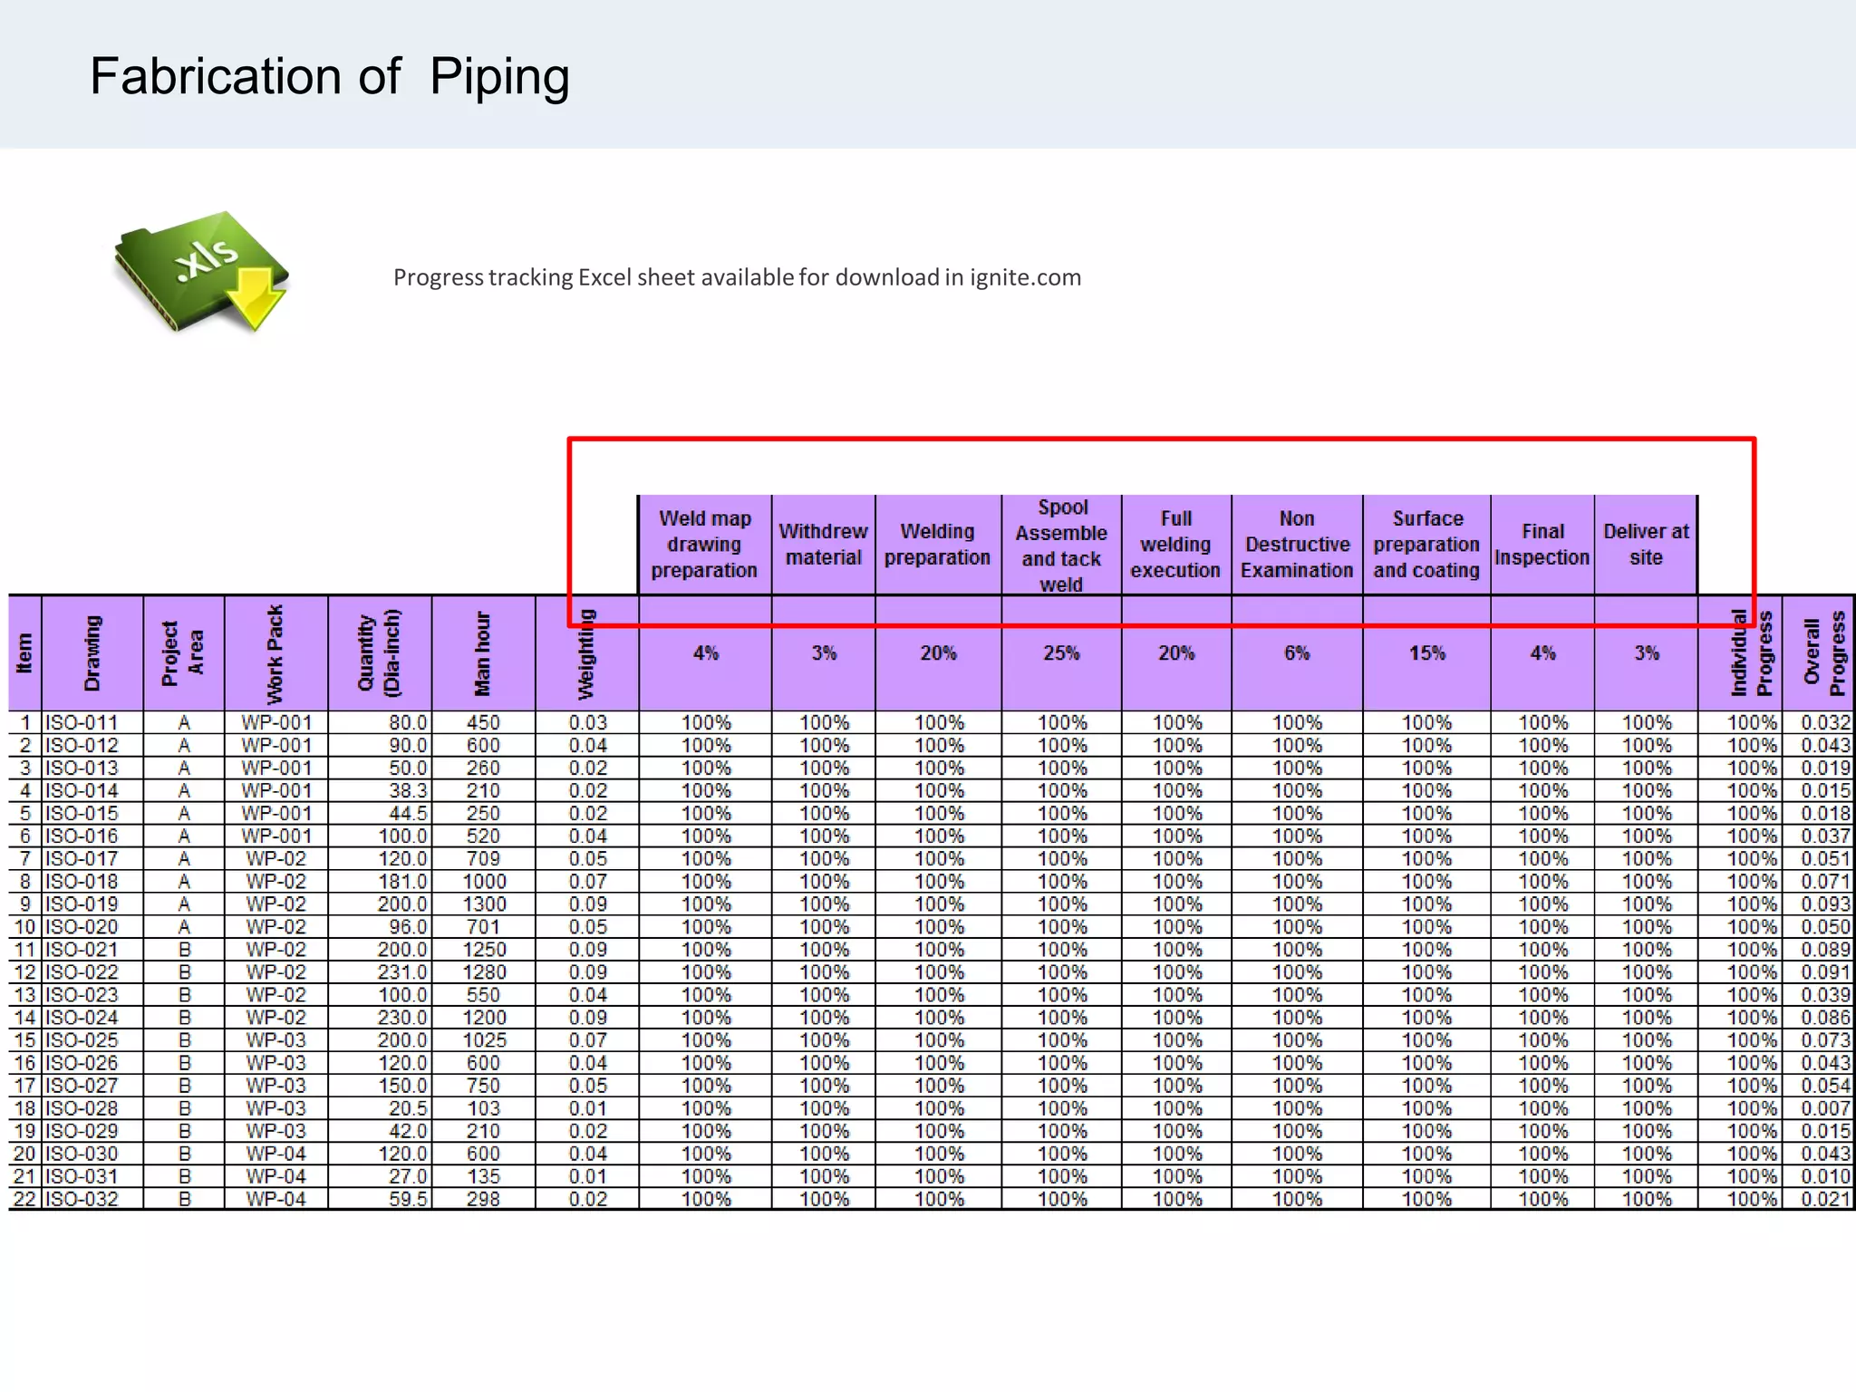The image size is (1856, 1392).
Task: Select the 'Weld map drawing preparation' header
Action: [x=705, y=545]
